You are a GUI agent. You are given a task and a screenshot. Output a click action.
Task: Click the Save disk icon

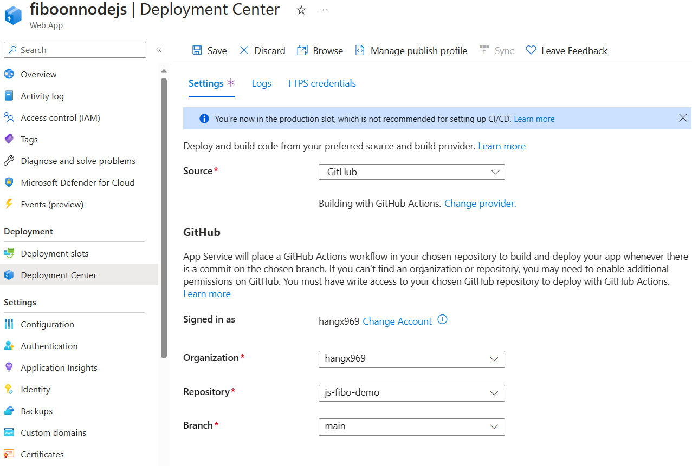(x=197, y=50)
